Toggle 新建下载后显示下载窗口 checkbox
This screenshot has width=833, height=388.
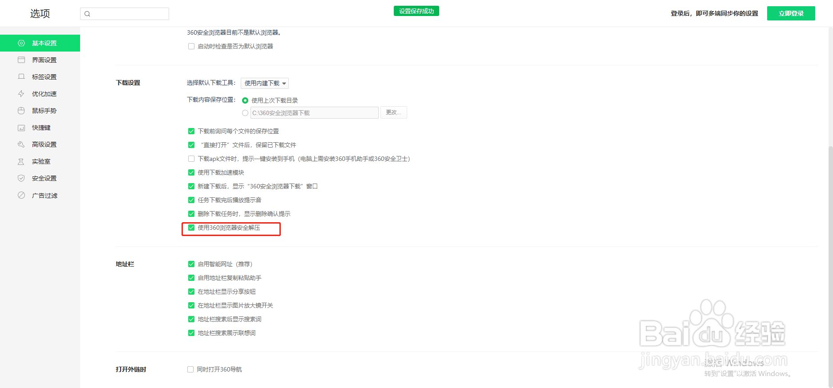[191, 186]
